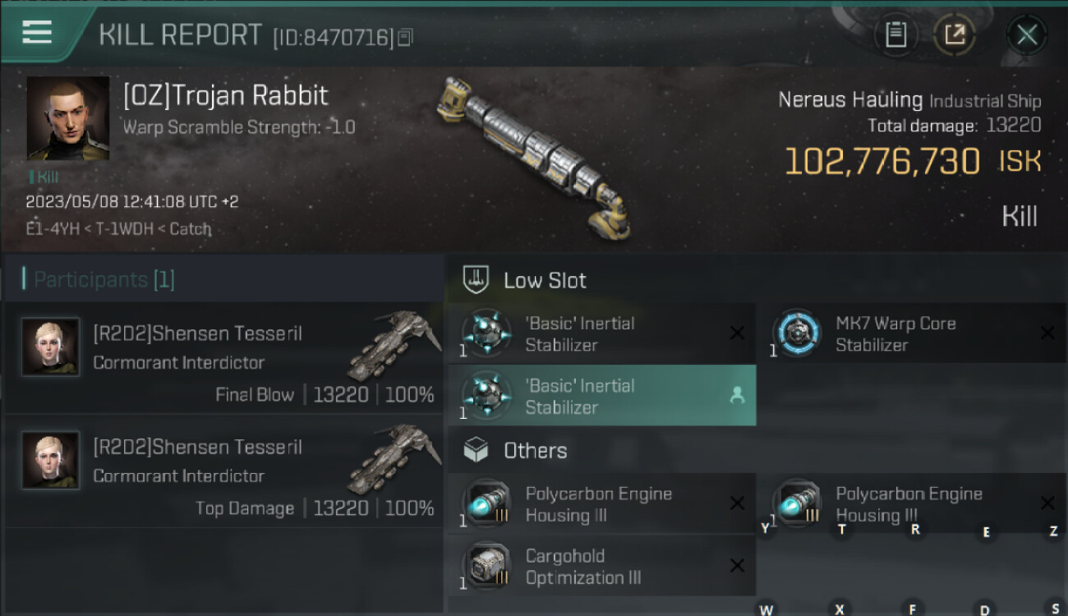This screenshot has width=1068, height=616.
Task: Select the MK7 Warp Core Stabilizer icon
Action: coord(797,333)
